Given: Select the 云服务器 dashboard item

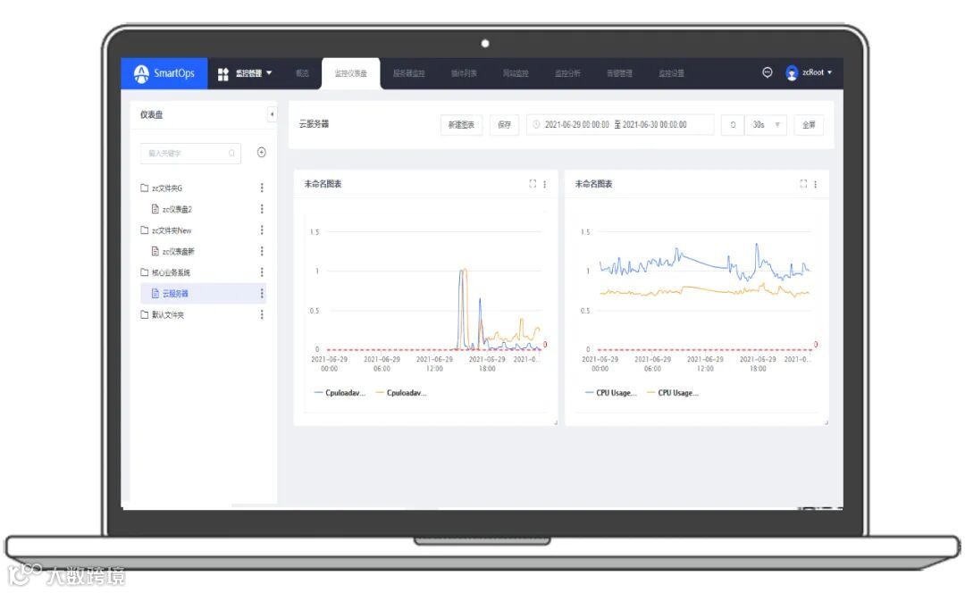Looking at the screenshot, I should pos(203,294).
